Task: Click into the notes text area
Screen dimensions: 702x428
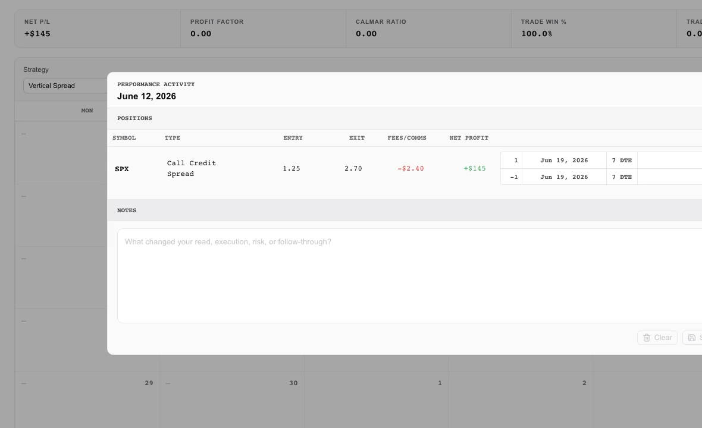Action: pyautogui.click(x=410, y=275)
